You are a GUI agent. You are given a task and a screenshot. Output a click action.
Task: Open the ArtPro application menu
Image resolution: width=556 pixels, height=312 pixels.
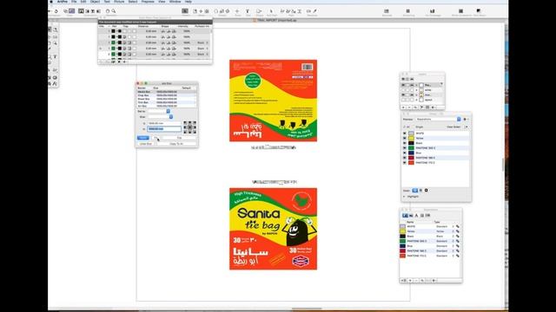[63, 2]
